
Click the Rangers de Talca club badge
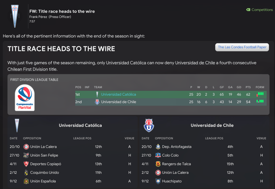158,164
